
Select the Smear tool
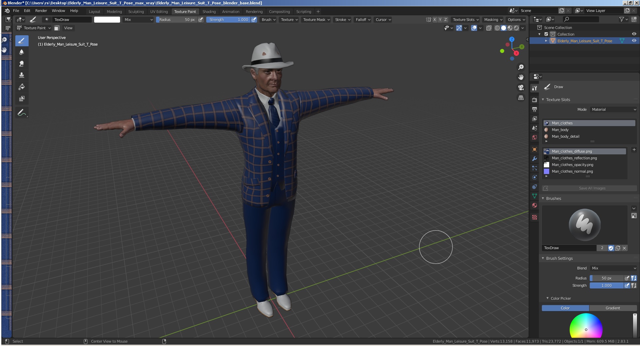pyautogui.click(x=22, y=64)
